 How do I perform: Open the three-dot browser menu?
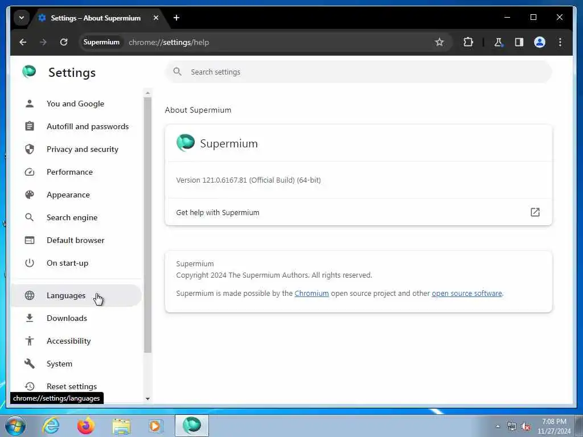[x=560, y=42]
